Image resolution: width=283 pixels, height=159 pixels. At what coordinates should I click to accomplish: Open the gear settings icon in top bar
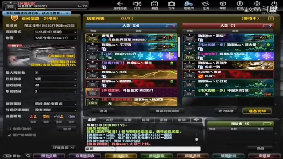coord(257,4)
